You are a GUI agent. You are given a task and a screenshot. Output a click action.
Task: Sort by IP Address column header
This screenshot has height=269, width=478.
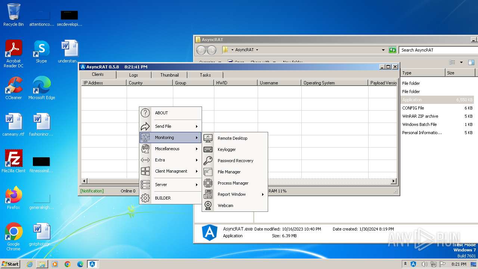[104, 83]
